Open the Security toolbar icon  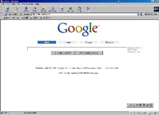coord(71,9)
